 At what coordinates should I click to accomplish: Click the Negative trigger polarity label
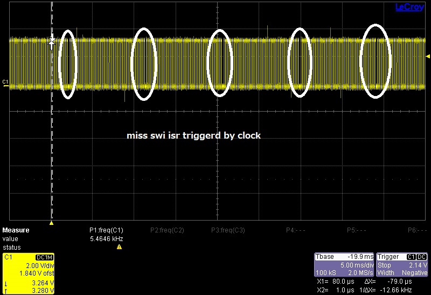[x=414, y=273]
